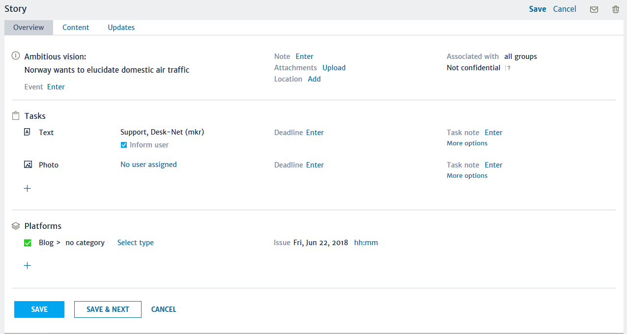Click issue date Fri, Jun 22, 2018
Screen dimensions: 627x334
pyautogui.click(x=321, y=243)
